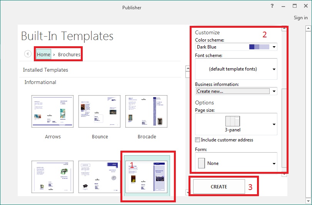Image resolution: width=312 pixels, height=205 pixels.
Task: Select the Arrows brochure template
Action: coord(53,111)
